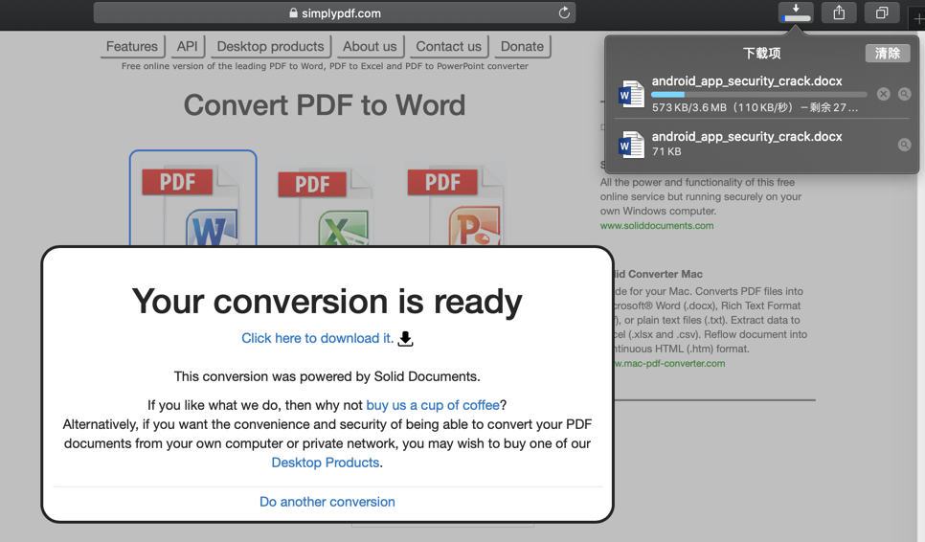Reveal downloading android_app_security_crack.docx in Finder
The height and width of the screenshot is (542, 925).
[904, 94]
